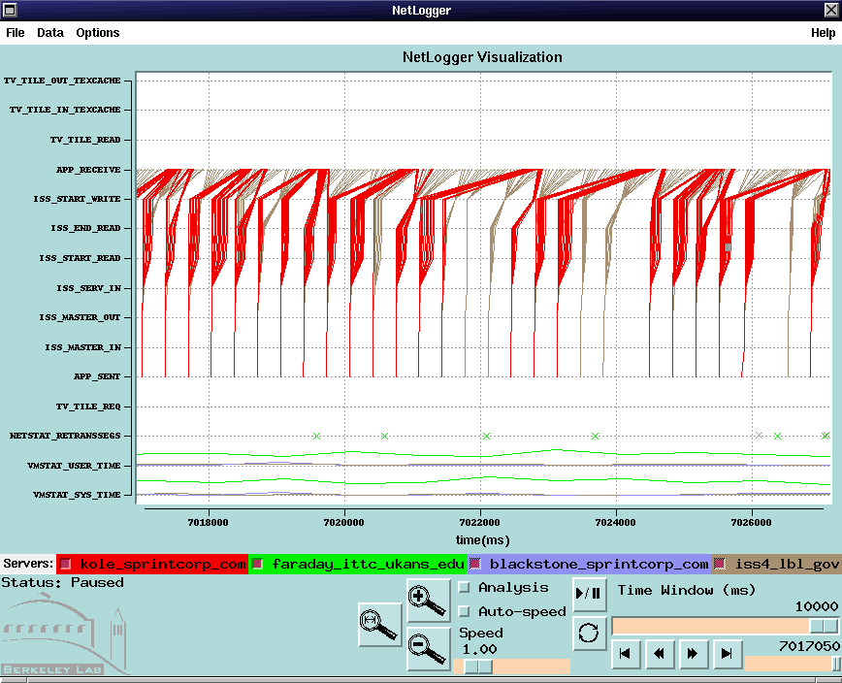Image resolution: width=842 pixels, height=683 pixels.
Task: Click the 7020000 time axis tick label
Action: (x=344, y=523)
